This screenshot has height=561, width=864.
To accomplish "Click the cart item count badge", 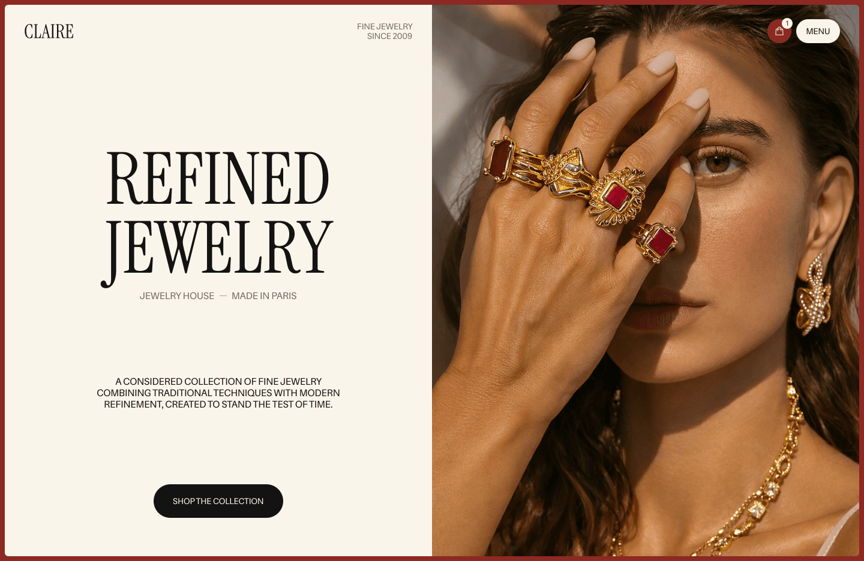I will (787, 23).
